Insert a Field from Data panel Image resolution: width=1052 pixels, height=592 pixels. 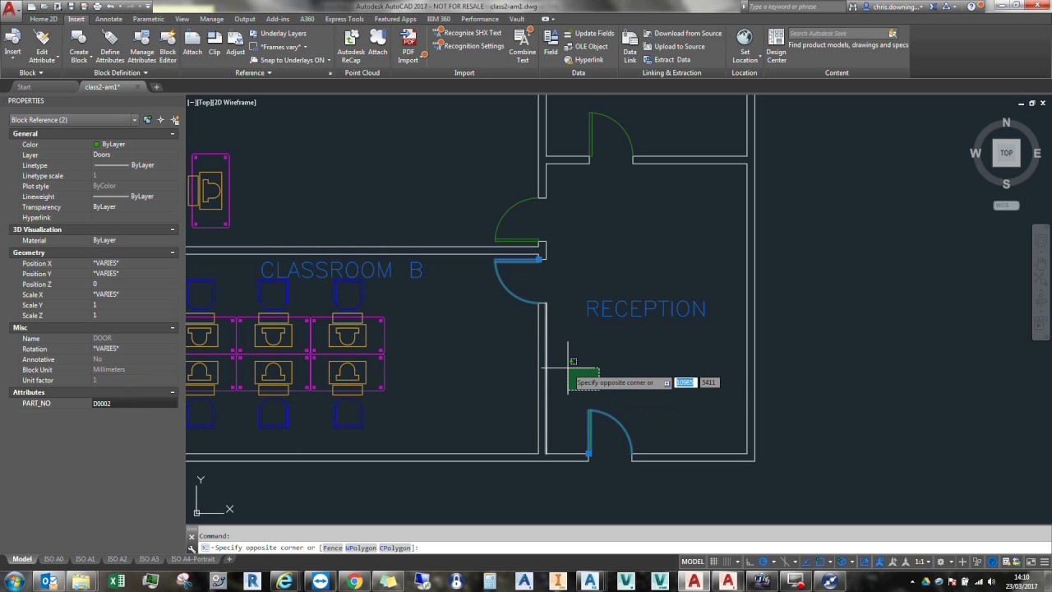551,43
